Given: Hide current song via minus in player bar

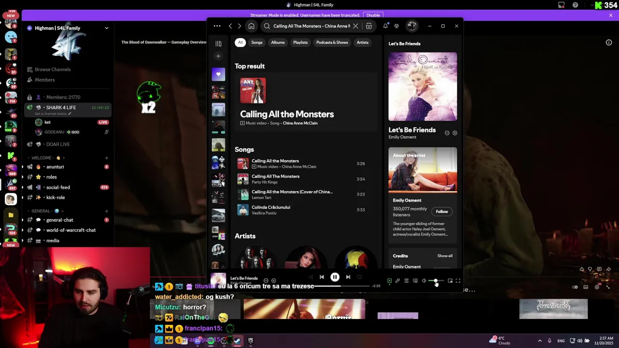Looking at the screenshot, I should pos(265,281).
